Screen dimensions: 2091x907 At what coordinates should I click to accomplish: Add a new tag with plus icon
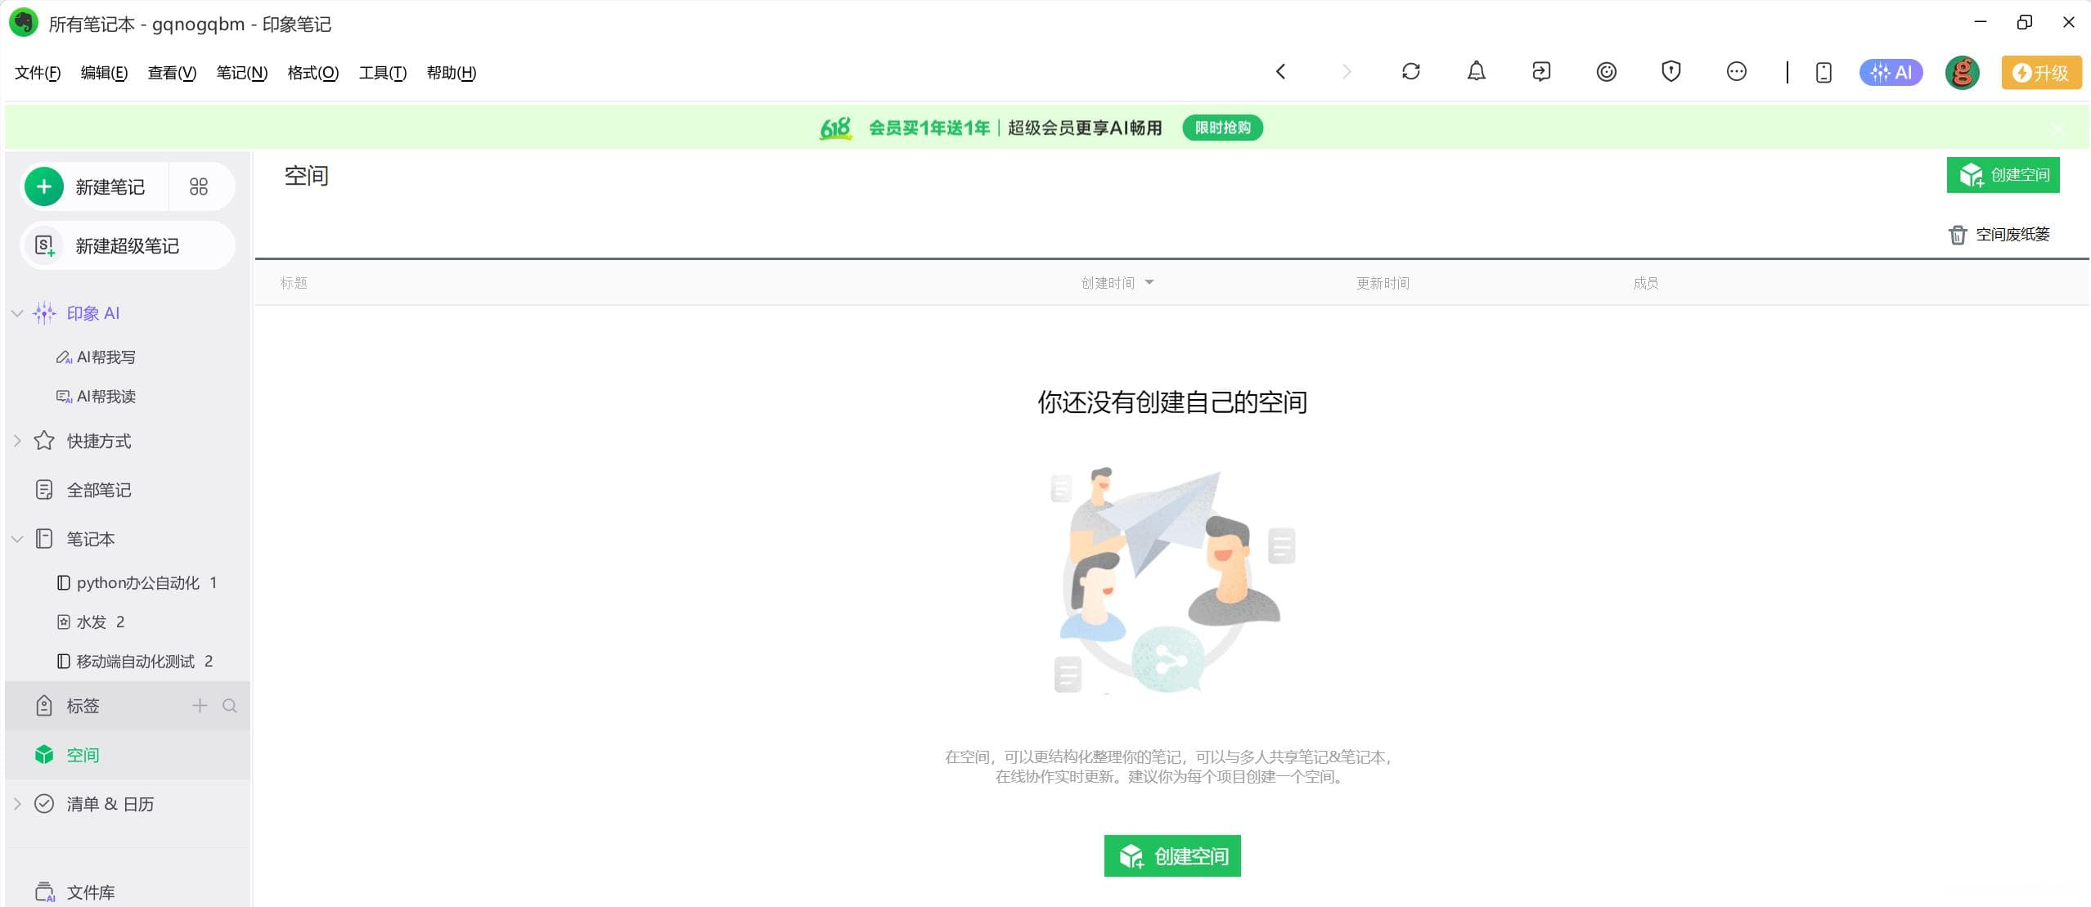[200, 705]
